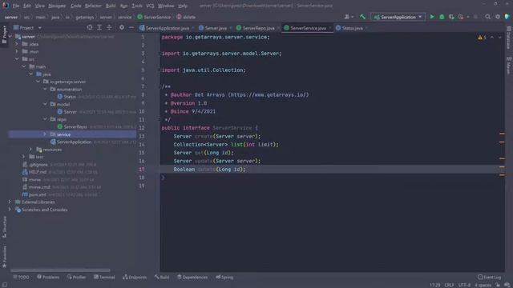Open the VCS menu
Screen dimensions: 513x288
point(150,6)
